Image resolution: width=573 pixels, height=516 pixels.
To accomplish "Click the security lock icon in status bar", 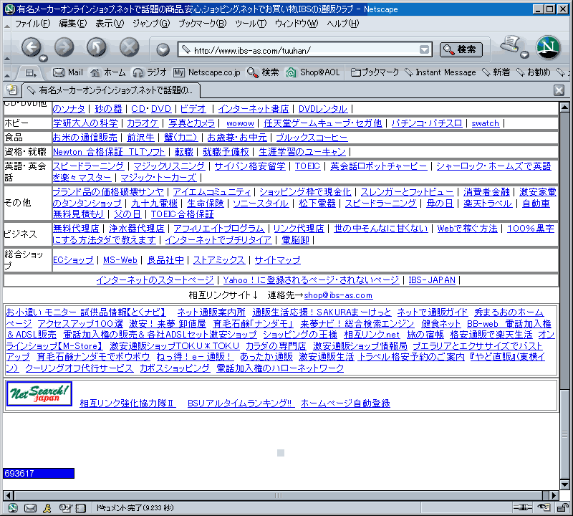I will (x=562, y=507).
